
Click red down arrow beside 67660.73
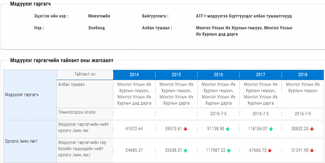tap(270, 150)
